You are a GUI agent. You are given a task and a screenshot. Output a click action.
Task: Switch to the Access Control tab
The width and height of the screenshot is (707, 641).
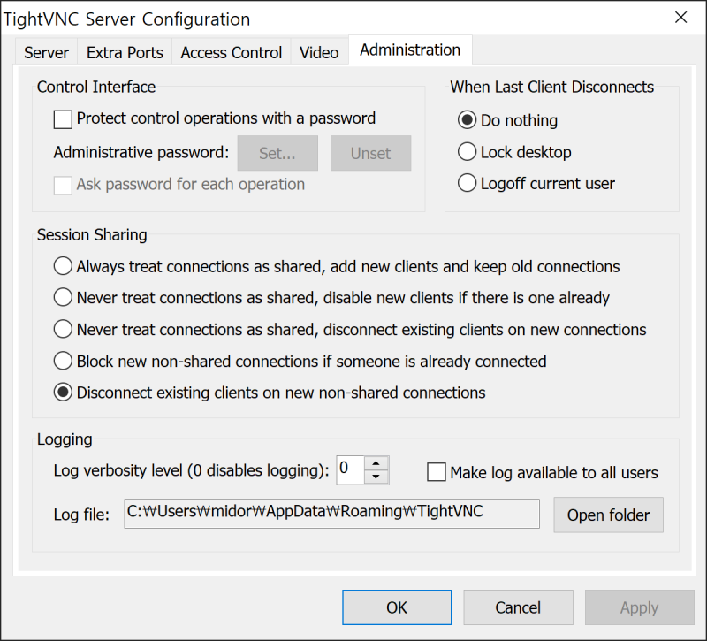231,52
